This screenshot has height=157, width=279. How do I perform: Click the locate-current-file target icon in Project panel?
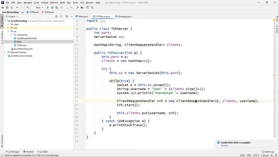point(56,17)
